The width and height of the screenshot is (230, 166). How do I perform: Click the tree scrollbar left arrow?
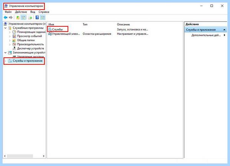[5, 156]
